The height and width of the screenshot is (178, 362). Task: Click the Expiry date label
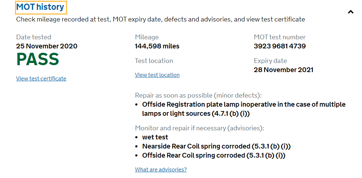pos(270,61)
